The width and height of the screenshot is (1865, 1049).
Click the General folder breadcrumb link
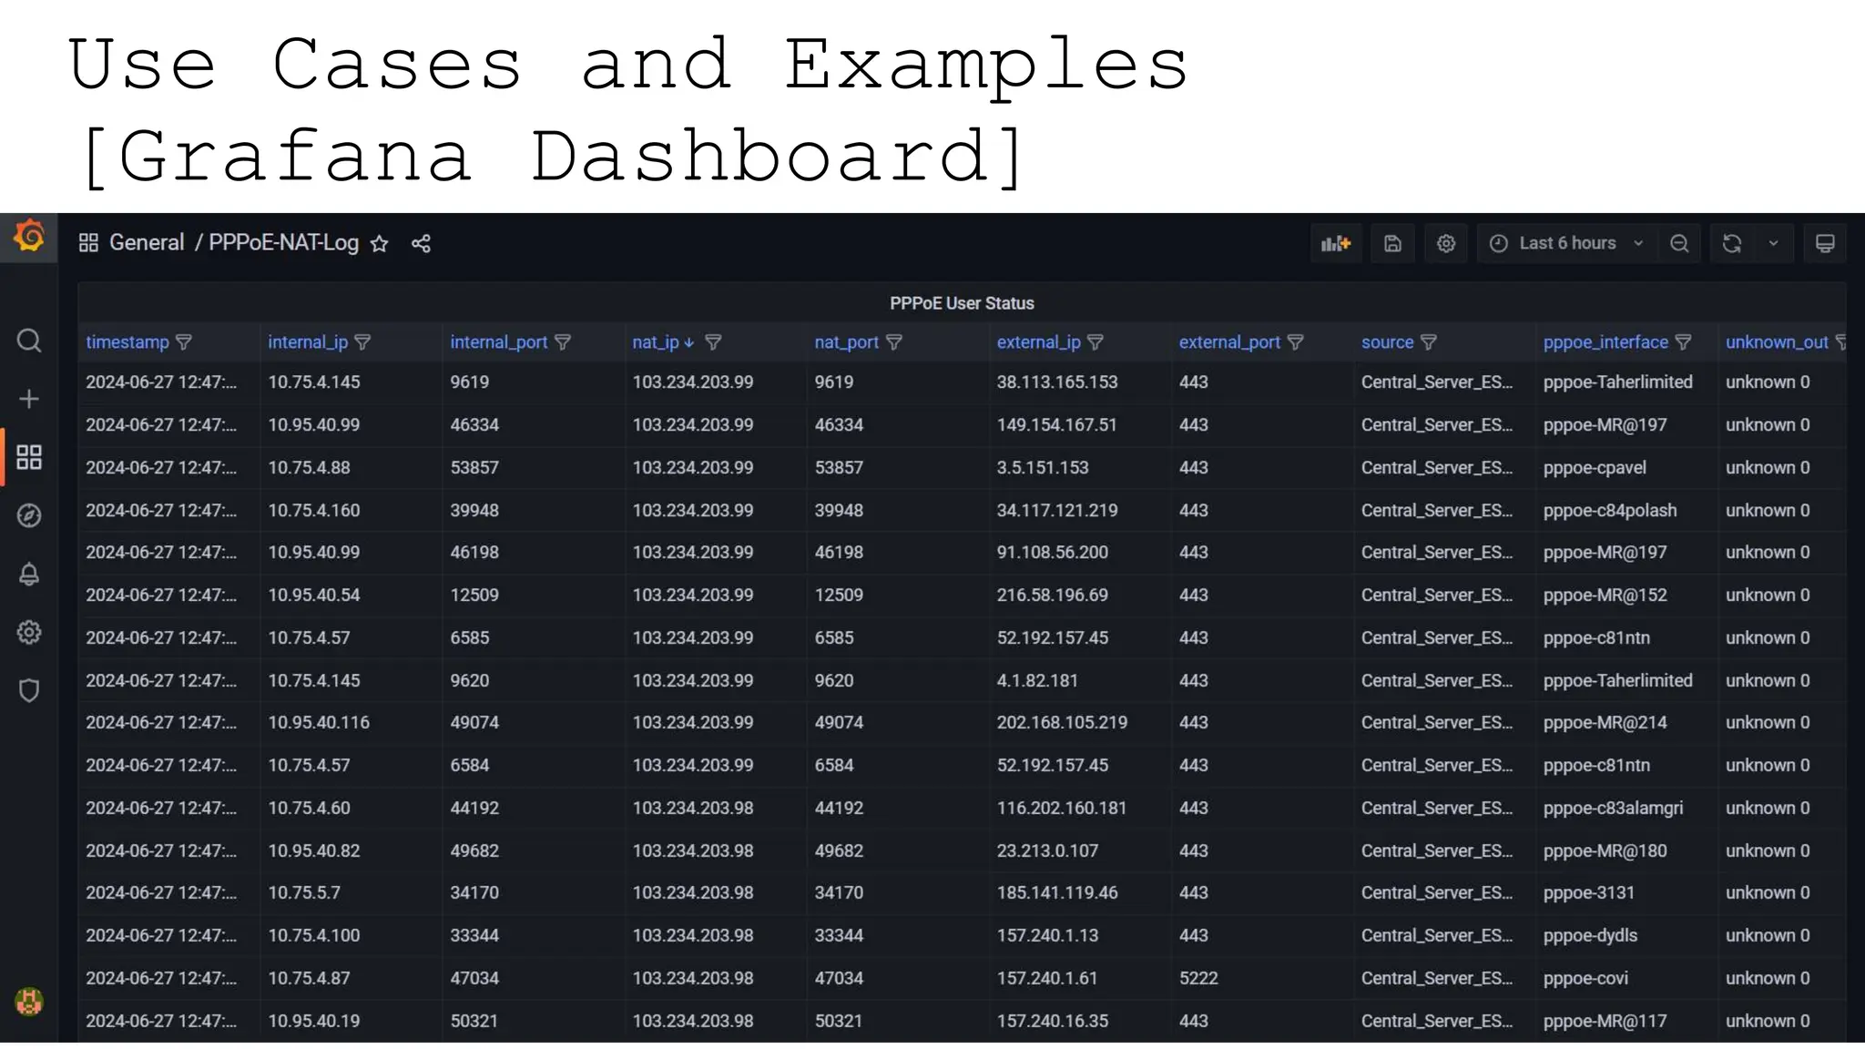coord(147,243)
